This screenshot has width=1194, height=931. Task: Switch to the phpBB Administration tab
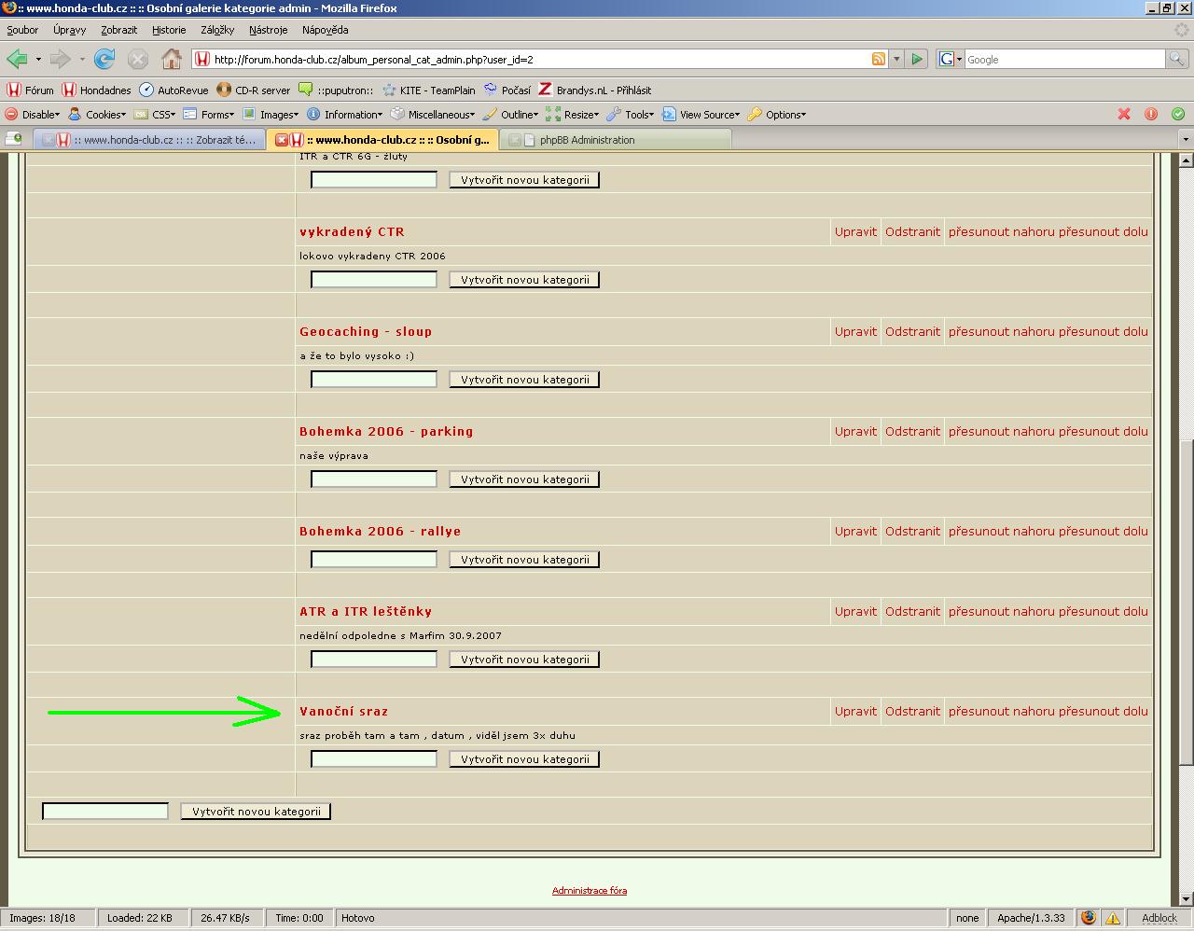(x=587, y=140)
